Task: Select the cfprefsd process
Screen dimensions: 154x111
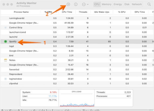Action: (x=14, y=83)
